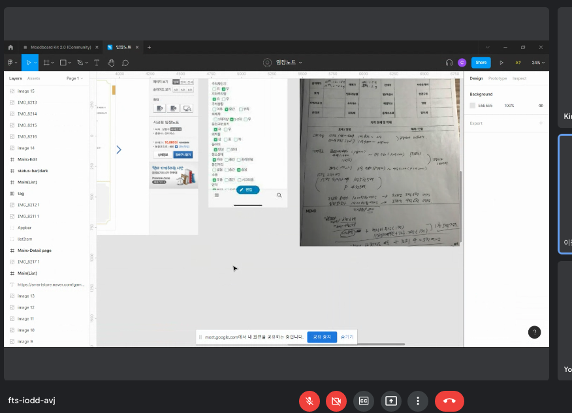Open the Frame tool dropdown arrow

[x=52, y=63]
